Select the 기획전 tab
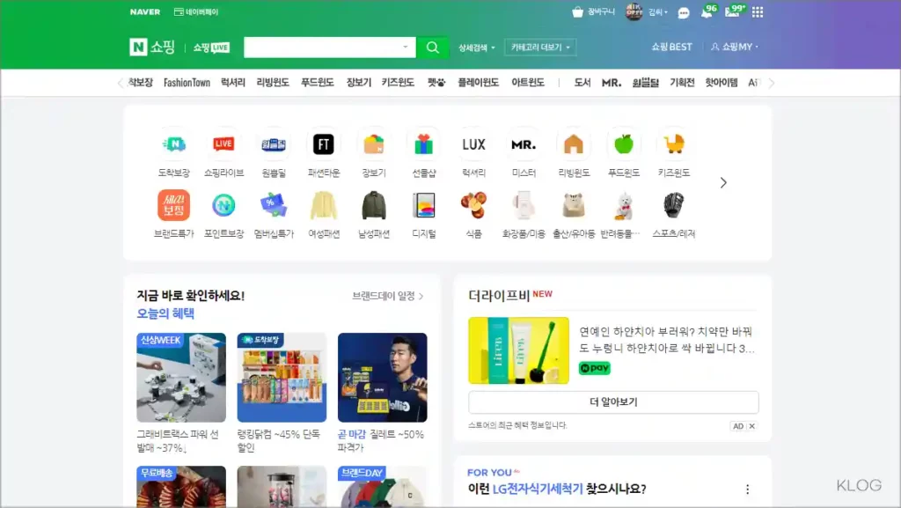This screenshot has height=508, width=901. tap(682, 83)
